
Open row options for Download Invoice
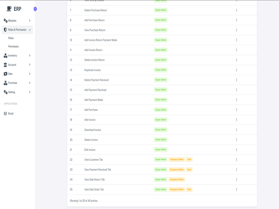click(237, 130)
